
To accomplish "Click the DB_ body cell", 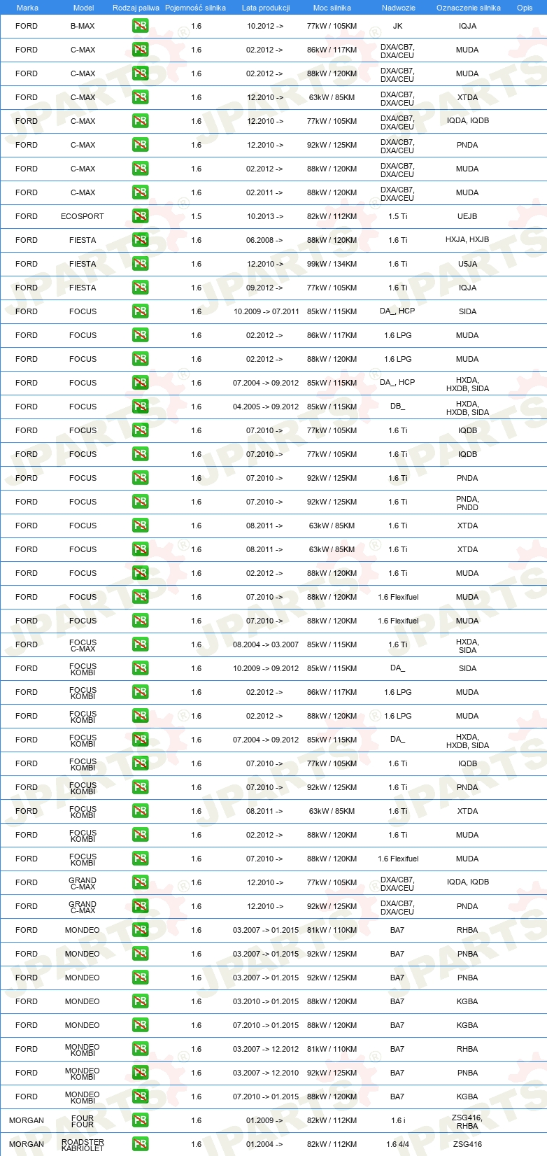I will pyautogui.click(x=397, y=407).
